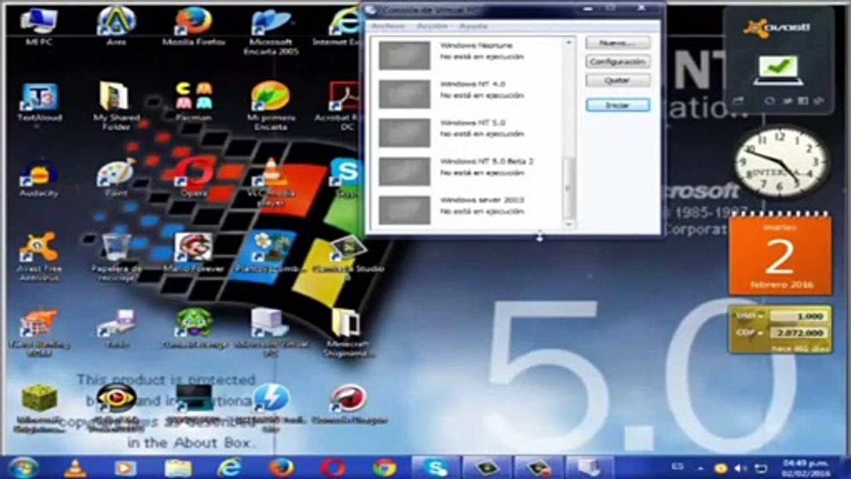
Task: Open the My Shared Folder icon
Action: point(116,106)
